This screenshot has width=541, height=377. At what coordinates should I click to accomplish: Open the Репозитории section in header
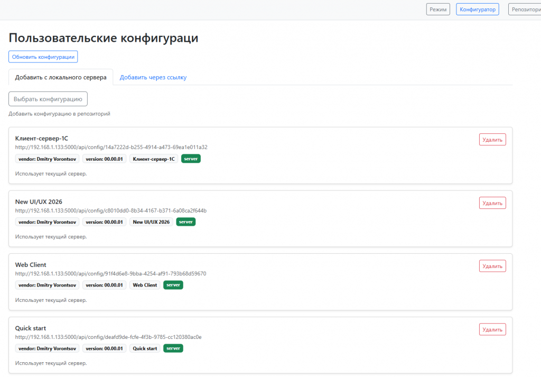point(525,10)
